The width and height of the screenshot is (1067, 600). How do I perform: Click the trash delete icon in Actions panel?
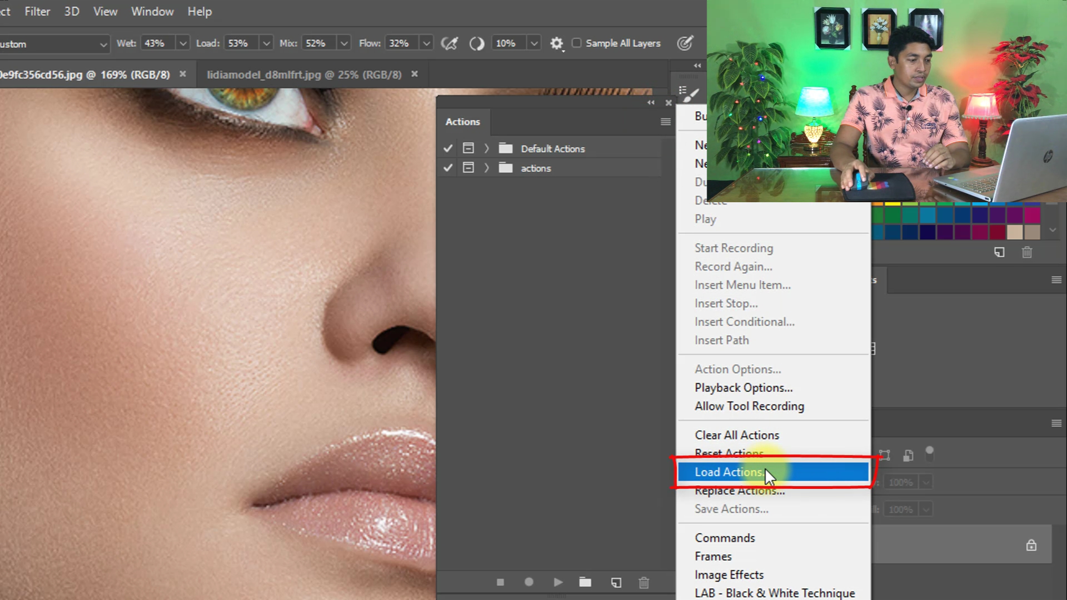[644, 582]
